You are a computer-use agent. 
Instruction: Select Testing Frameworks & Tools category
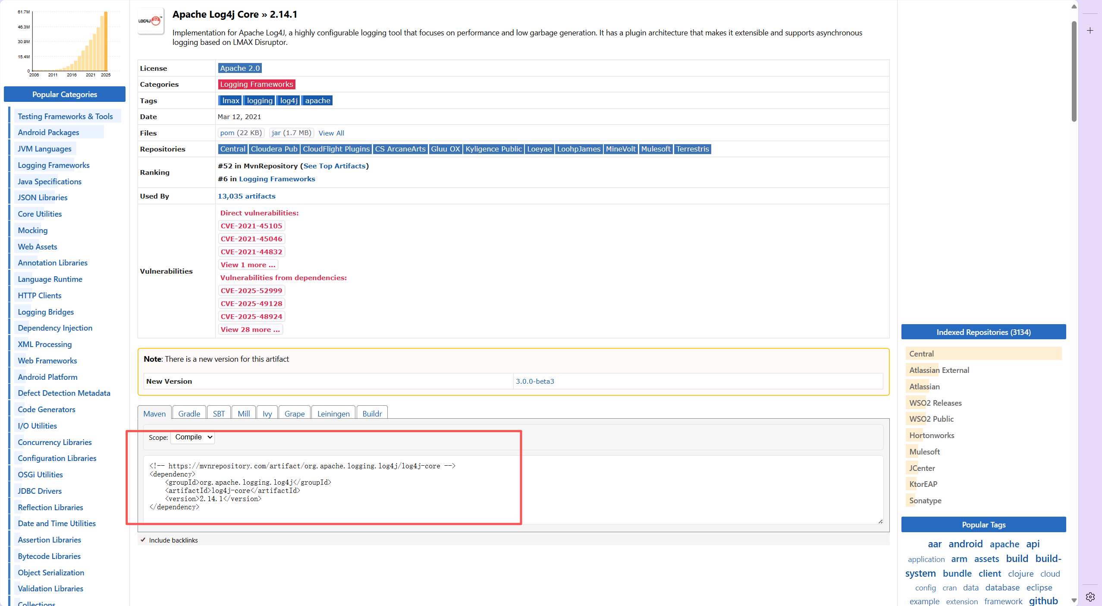(65, 116)
